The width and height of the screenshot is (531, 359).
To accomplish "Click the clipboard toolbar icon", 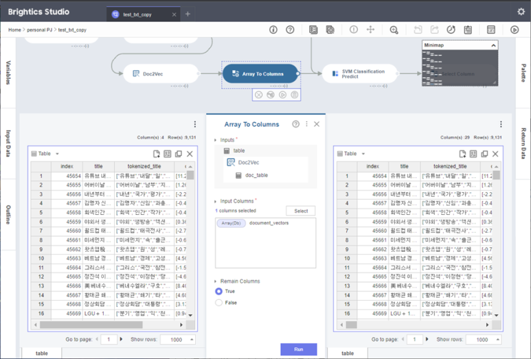I will pos(468,30).
